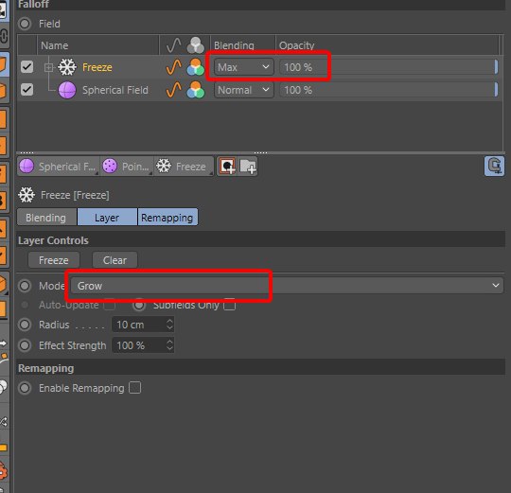Select the Spherical Field layer name

(115, 90)
